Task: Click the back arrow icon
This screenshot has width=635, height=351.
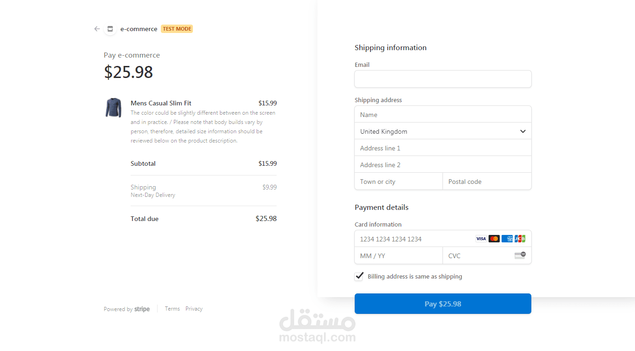Action: [x=97, y=29]
